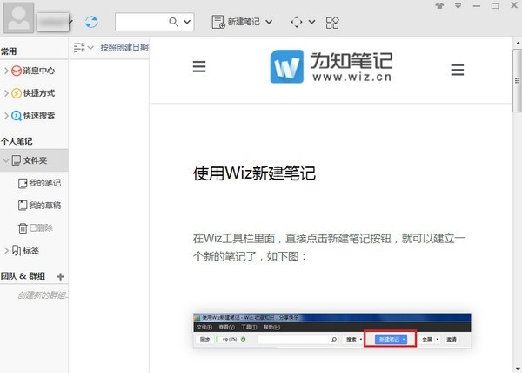This screenshot has height=373, width=522.
Task: Open the title bar menu triangle icon
Action: pos(458,6)
